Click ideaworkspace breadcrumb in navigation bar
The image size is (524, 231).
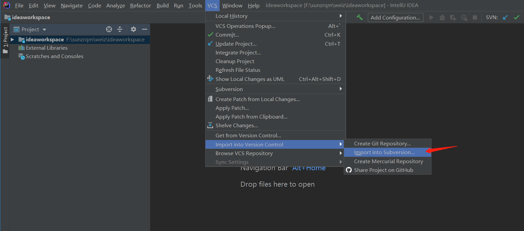tap(31, 17)
